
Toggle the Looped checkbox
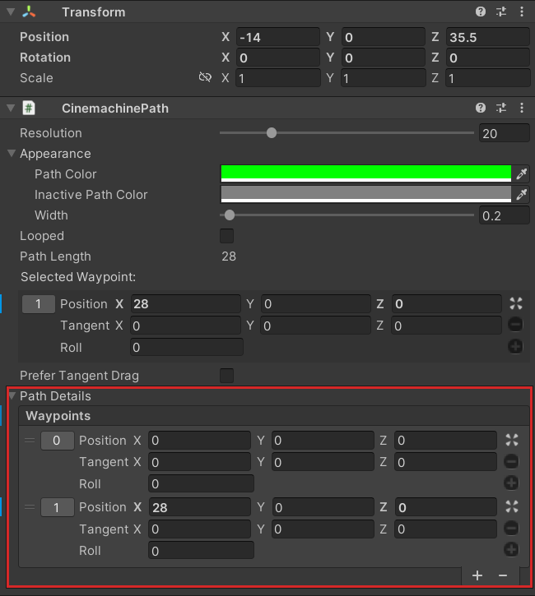pos(227,236)
